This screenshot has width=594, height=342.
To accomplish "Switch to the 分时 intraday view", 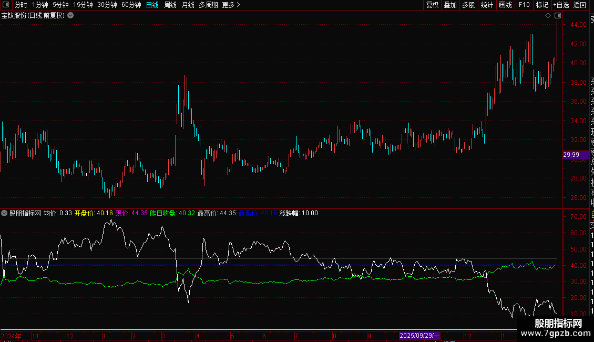I will coord(21,5).
